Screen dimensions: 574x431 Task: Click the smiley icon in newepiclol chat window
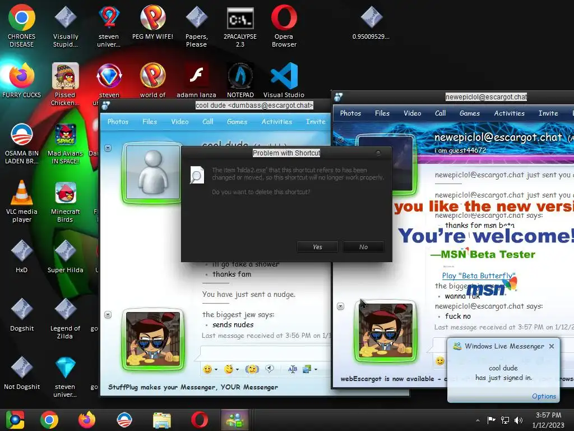(x=440, y=361)
